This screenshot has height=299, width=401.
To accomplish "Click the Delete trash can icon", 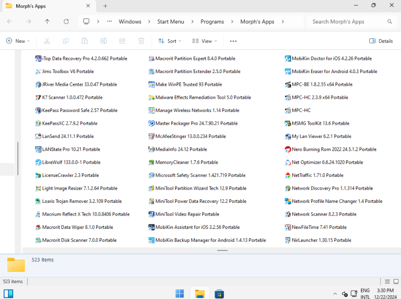I will pyautogui.click(x=141, y=41).
